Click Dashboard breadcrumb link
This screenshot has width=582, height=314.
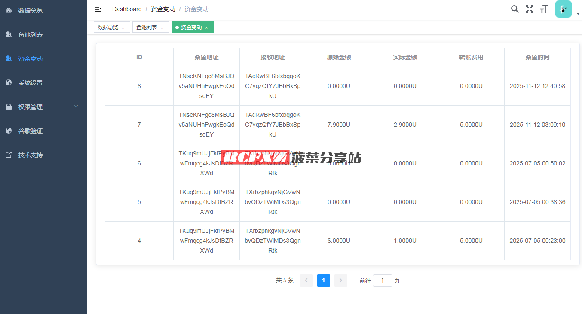[x=127, y=9]
